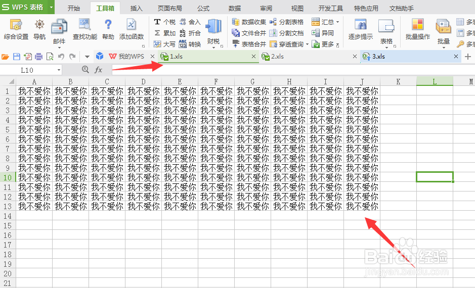Screen dimensions: 475x288
Task: Redo the last action
Action: (x=72, y=57)
